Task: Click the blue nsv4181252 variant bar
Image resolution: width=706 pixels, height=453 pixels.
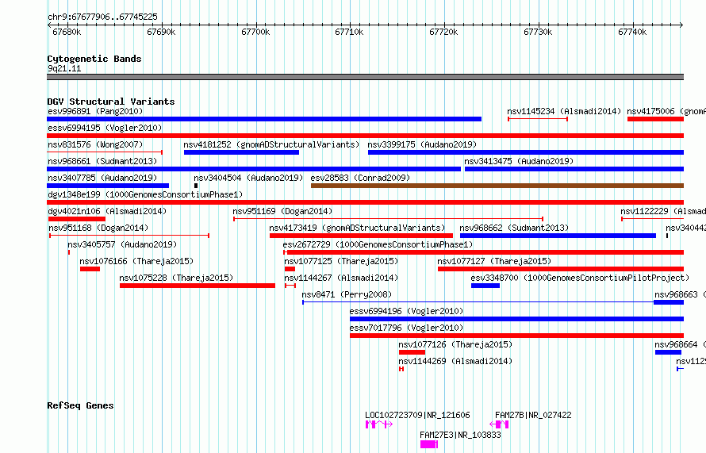Action: click(x=241, y=152)
